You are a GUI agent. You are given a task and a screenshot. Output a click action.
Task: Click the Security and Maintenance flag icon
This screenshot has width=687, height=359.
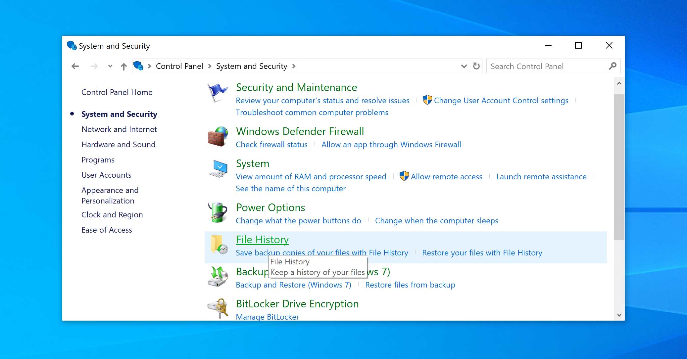(218, 93)
